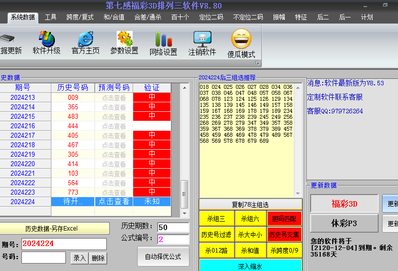Open the 官方主页 official homepage icon
Viewport: 398px width, 271px height.
[86, 42]
